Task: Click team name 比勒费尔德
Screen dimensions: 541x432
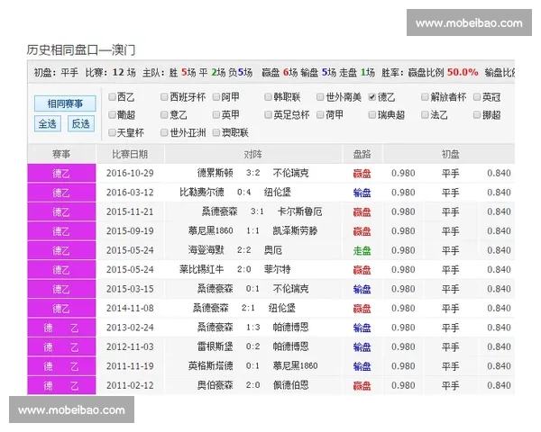Action: [x=202, y=193]
